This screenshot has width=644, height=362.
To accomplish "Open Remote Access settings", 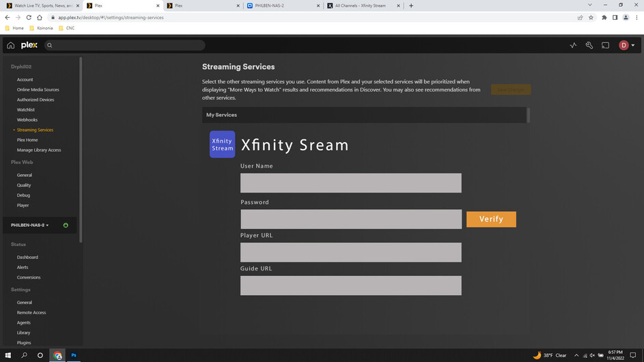I will tap(31, 312).
